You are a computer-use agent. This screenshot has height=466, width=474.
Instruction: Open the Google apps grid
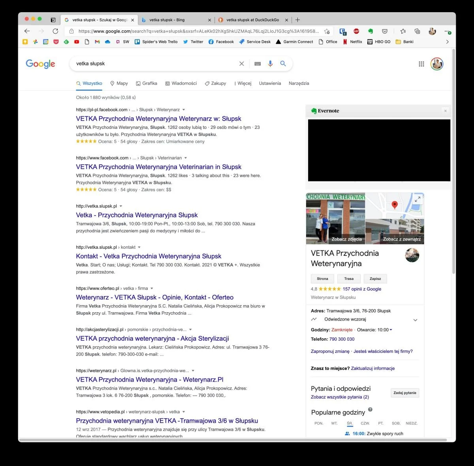(421, 64)
